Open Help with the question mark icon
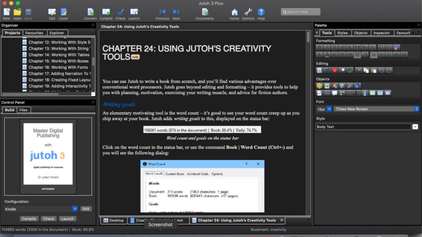This screenshot has height=237, width=422. click(261, 14)
